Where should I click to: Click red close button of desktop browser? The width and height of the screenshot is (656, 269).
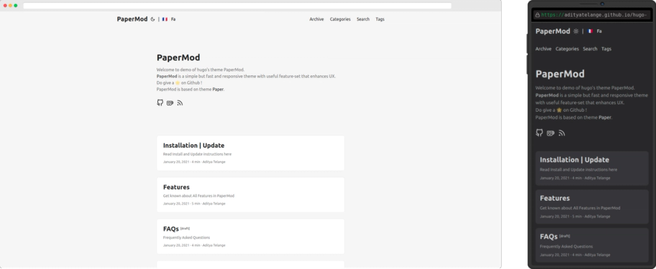click(x=5, y=6)
